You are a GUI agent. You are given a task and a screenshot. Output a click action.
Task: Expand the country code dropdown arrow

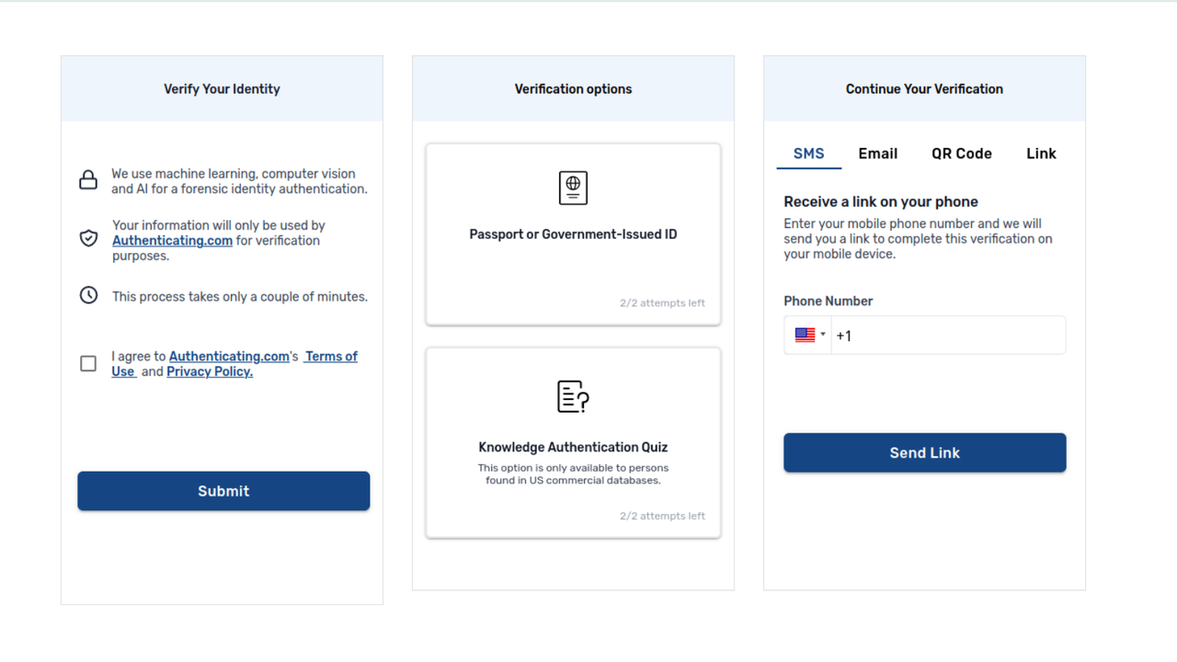pos(823,335)
